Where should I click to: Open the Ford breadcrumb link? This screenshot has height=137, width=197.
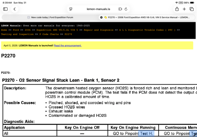pos(16,30)
